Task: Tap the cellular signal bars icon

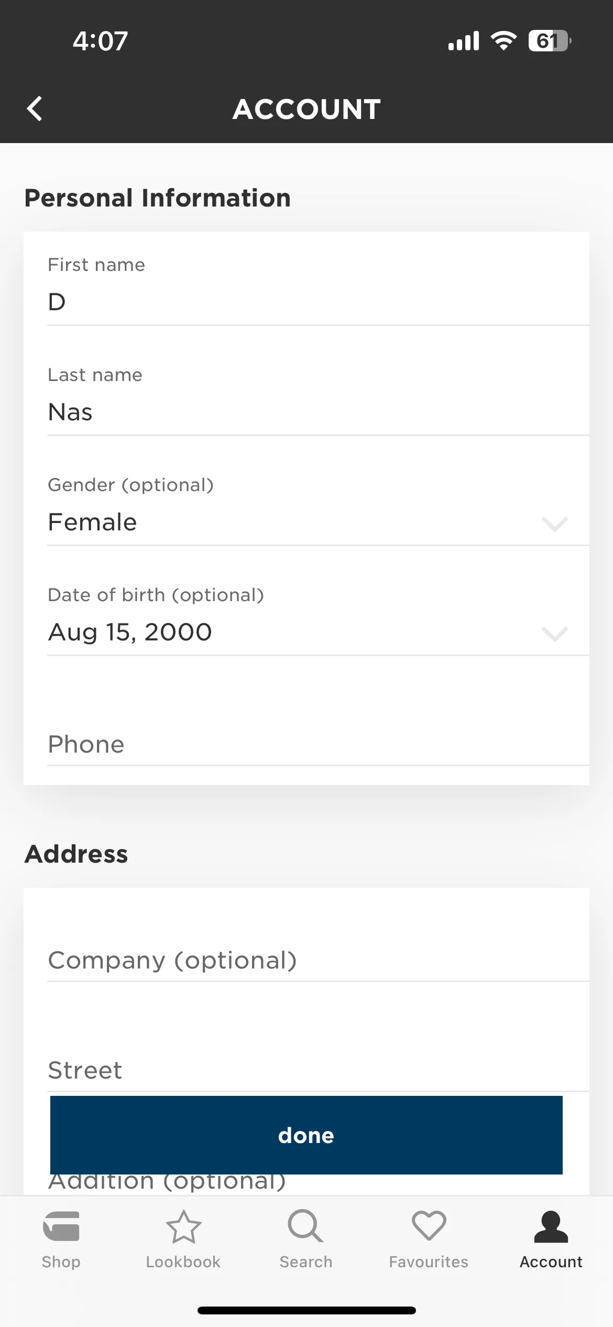Action: (x=464, y=41)
